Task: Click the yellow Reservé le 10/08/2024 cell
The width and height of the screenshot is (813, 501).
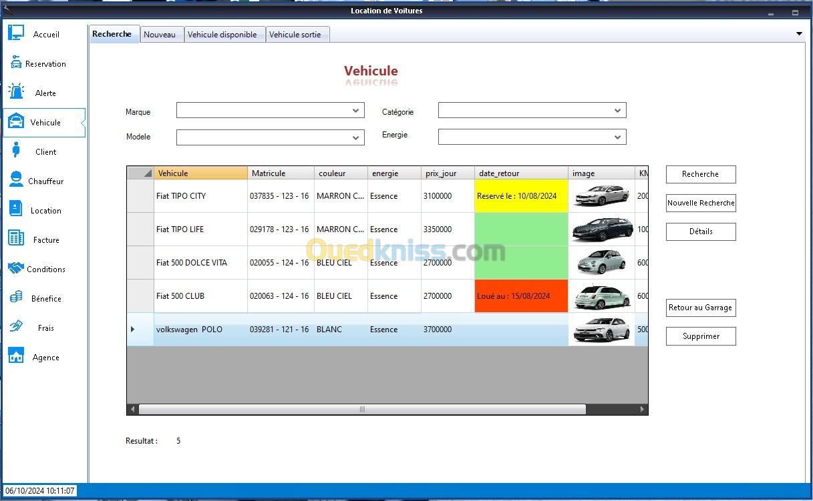Action: click(x=521, y=196)
